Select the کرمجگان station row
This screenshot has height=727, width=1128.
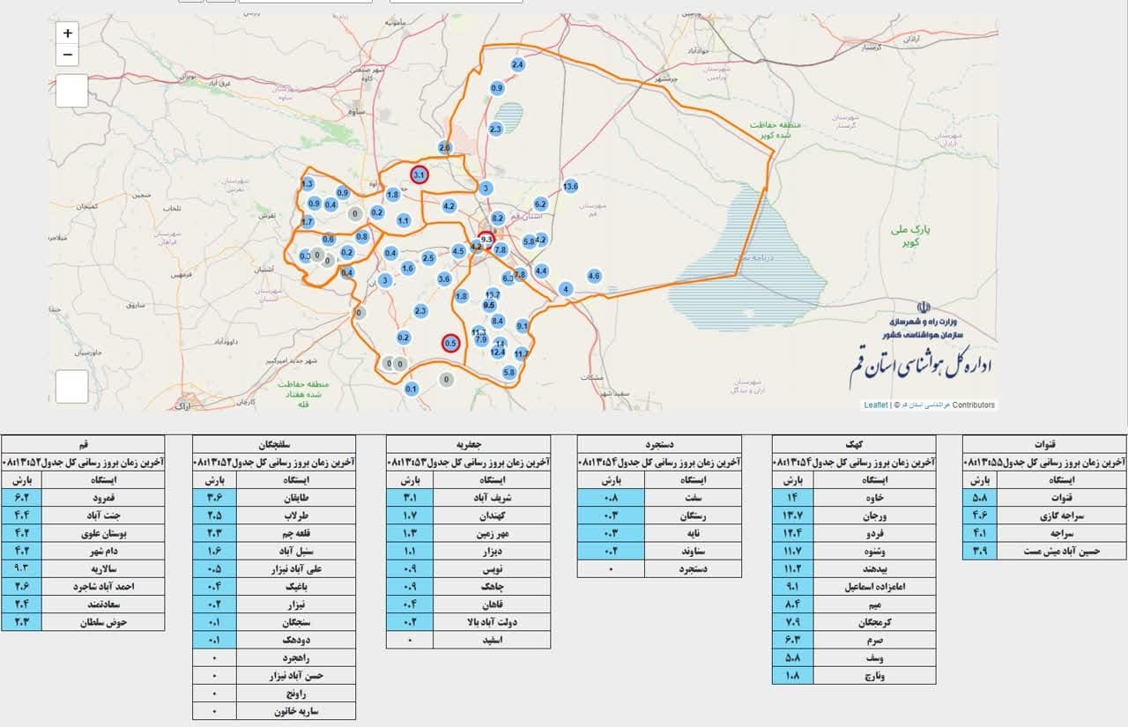[854, 621]
